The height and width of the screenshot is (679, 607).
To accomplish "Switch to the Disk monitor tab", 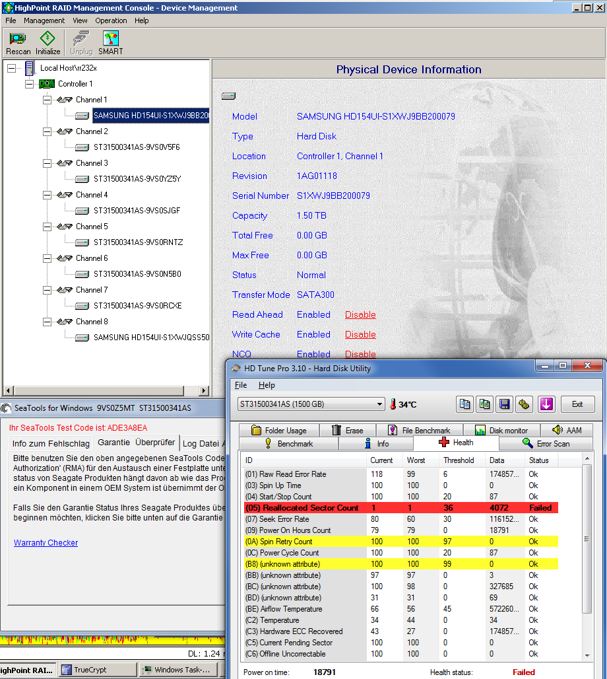I will (501, 431).
